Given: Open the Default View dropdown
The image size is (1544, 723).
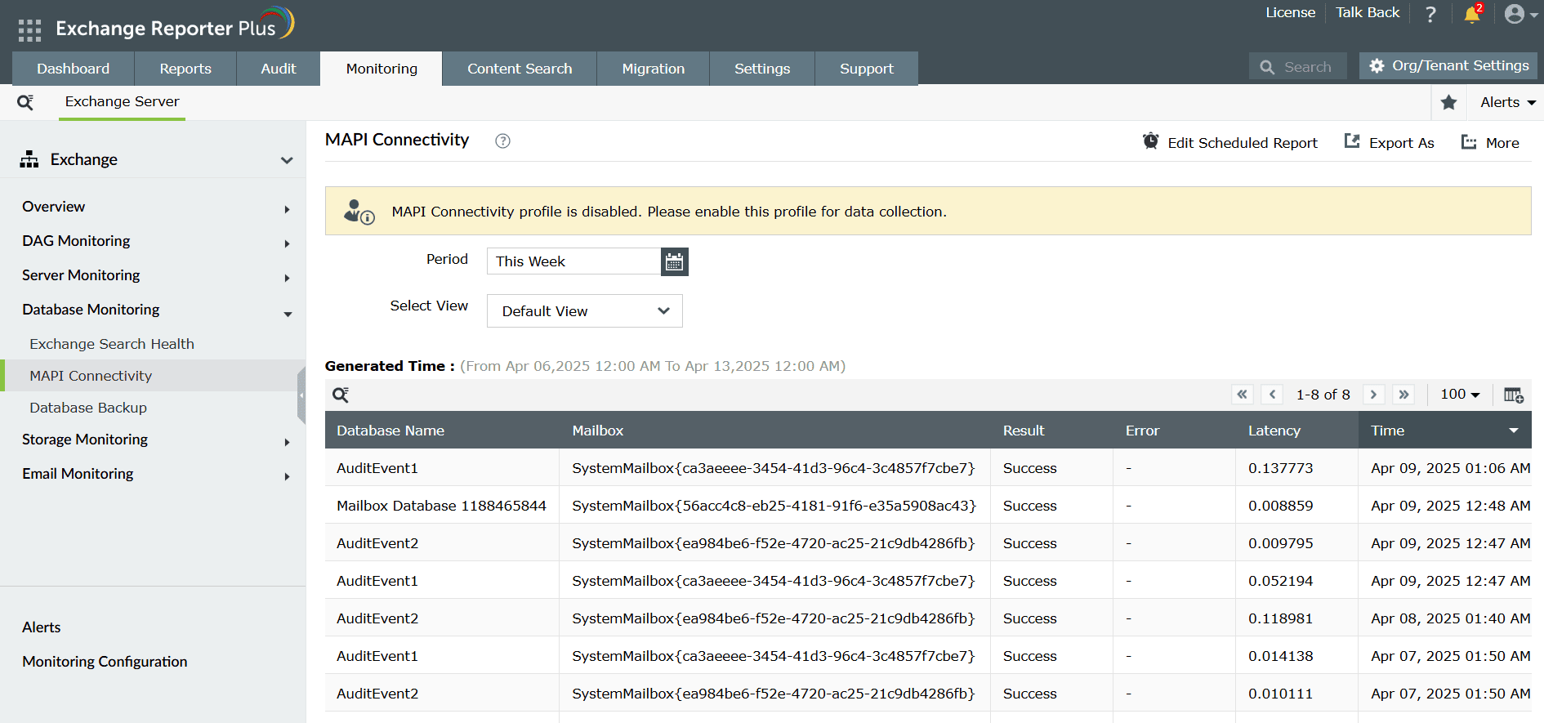Looking at the screenshot, I should point(585,311).
